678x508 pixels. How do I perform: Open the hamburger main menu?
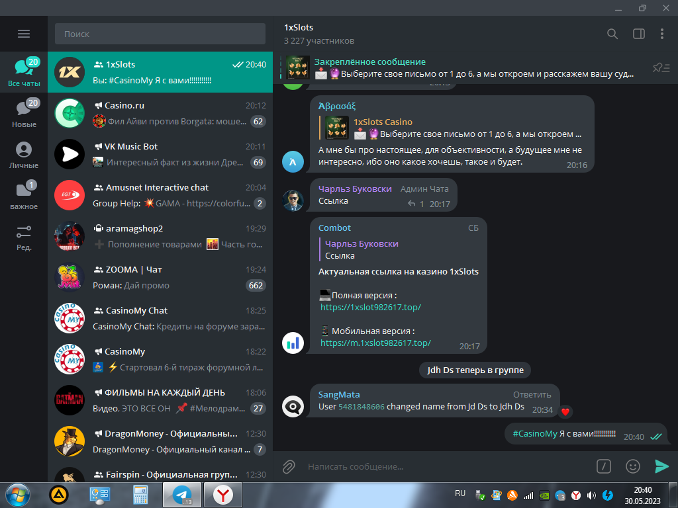coord(24,34)
